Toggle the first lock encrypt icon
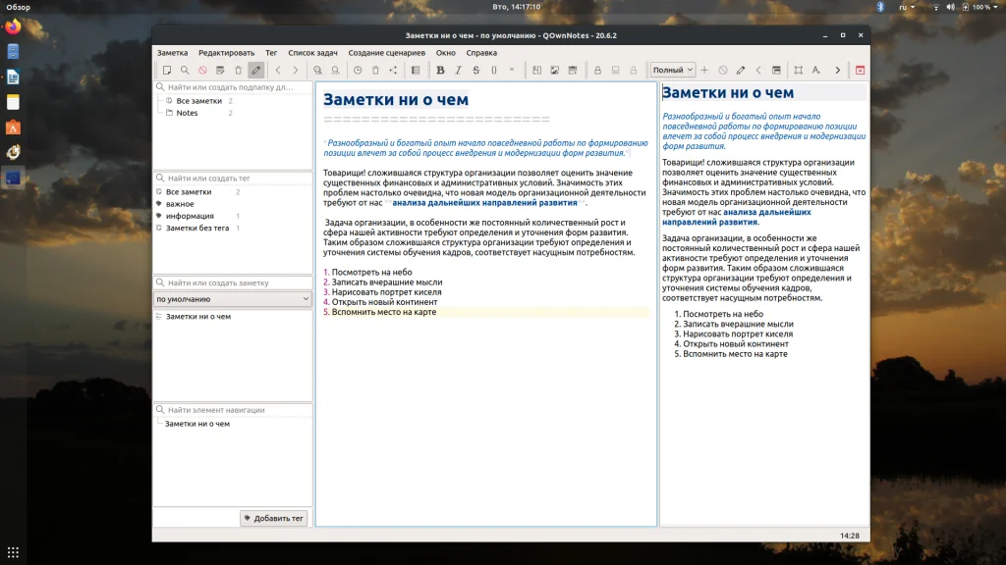This screenshot has height=565, width=1006. [597, 71]
